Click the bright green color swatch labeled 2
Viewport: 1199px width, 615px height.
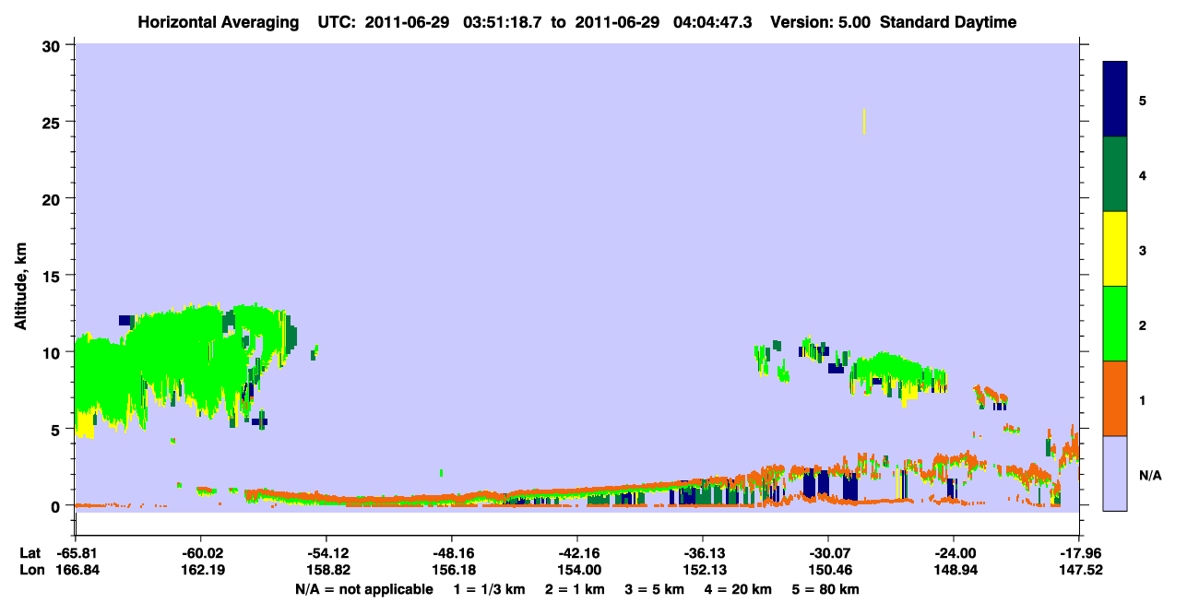click(1115, 324)
